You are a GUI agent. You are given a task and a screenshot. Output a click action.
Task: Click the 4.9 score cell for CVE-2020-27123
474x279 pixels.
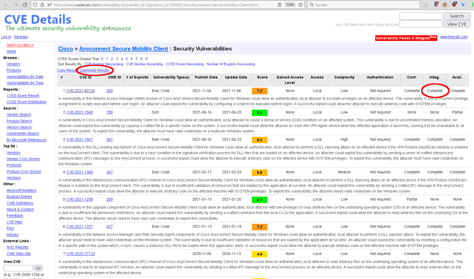pos(259,254)
